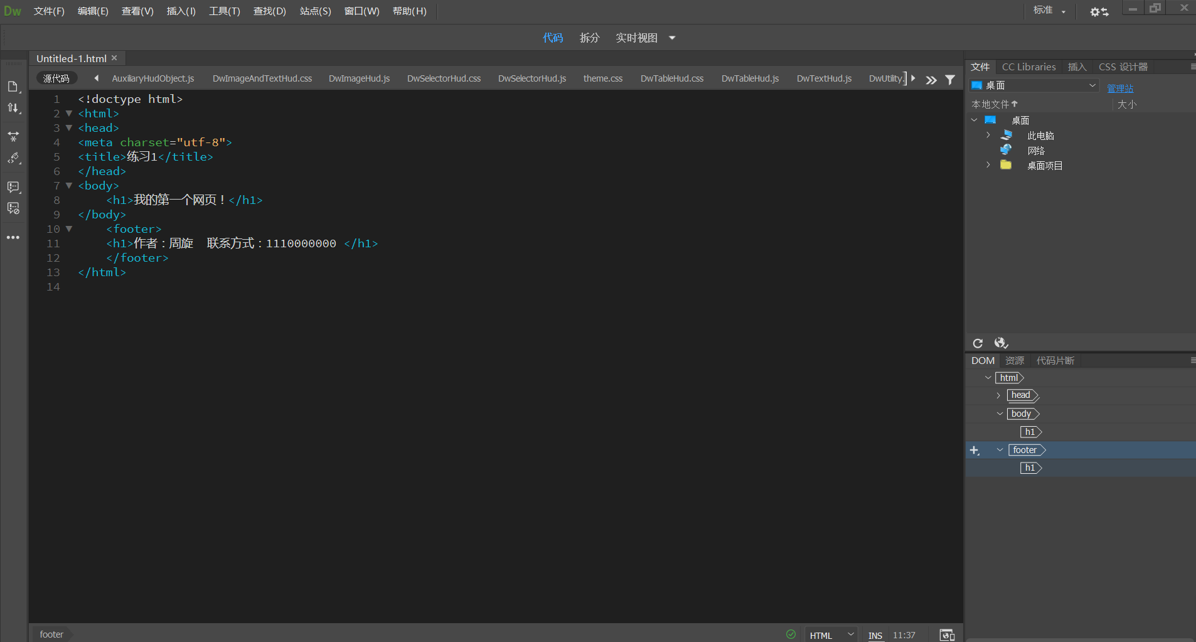Click the sync settings gear icon

point(1099,11)
